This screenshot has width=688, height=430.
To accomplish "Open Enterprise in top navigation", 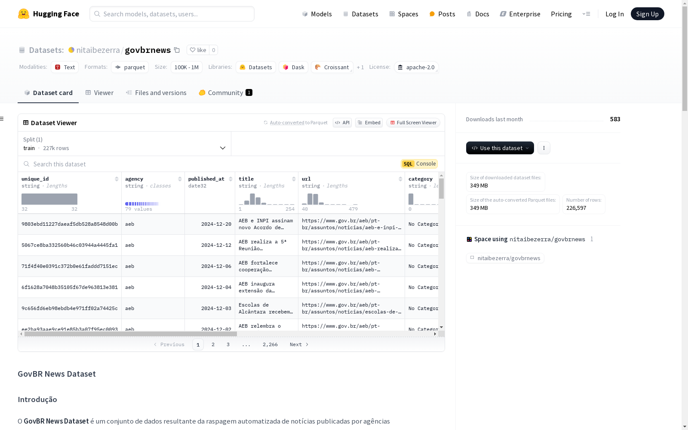I will (x=520, y=14).
